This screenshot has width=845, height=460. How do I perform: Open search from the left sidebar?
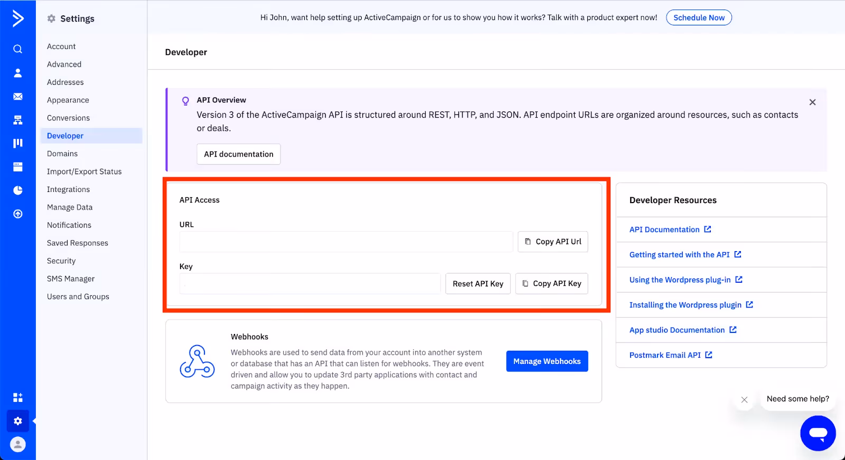tap(18, 49)
